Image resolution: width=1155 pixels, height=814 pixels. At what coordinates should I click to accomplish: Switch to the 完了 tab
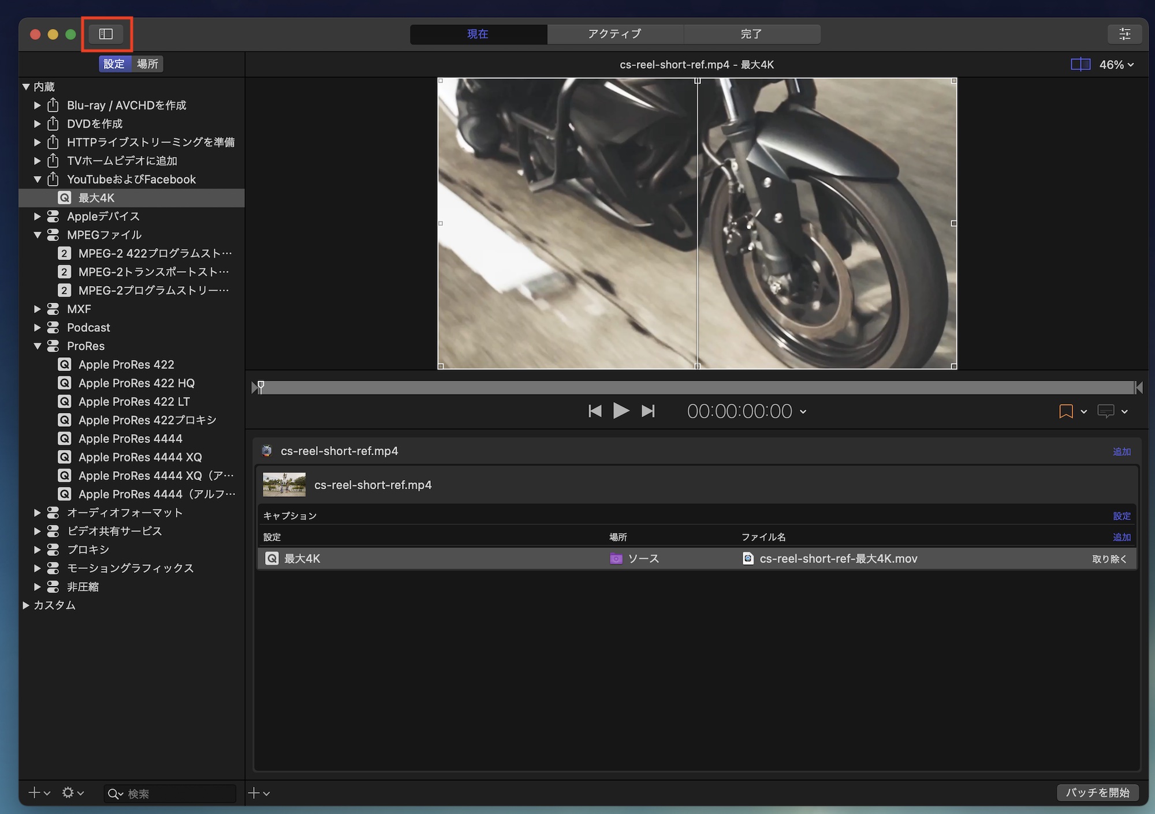click(751, 34)
